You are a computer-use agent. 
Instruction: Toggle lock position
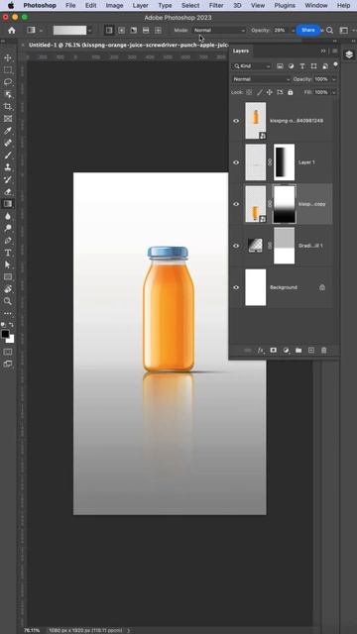(269, 92)
